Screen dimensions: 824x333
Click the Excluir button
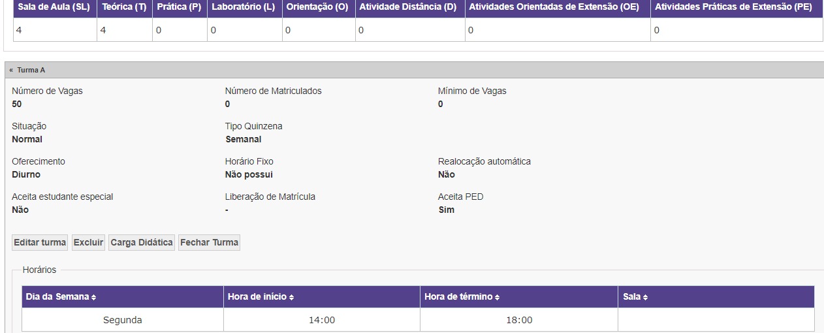click(x=88, y=242)
